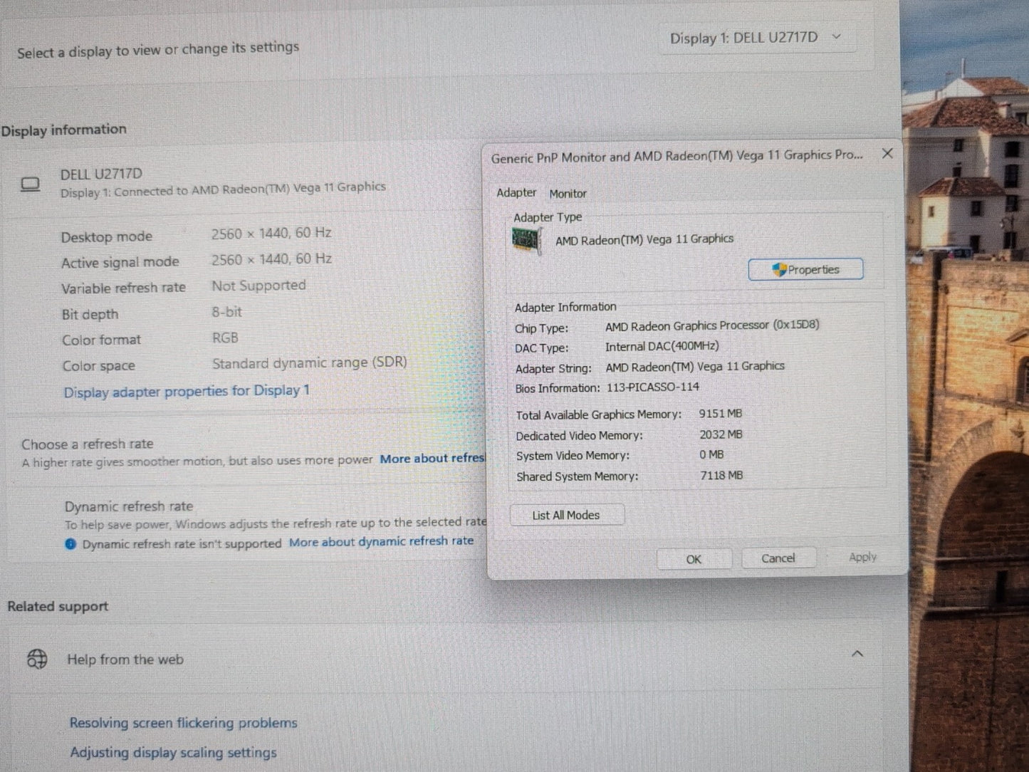Click the dialog title Generic PnP Monitor
The height and width of the screenshot is (772, 1029).
point(677,156)
